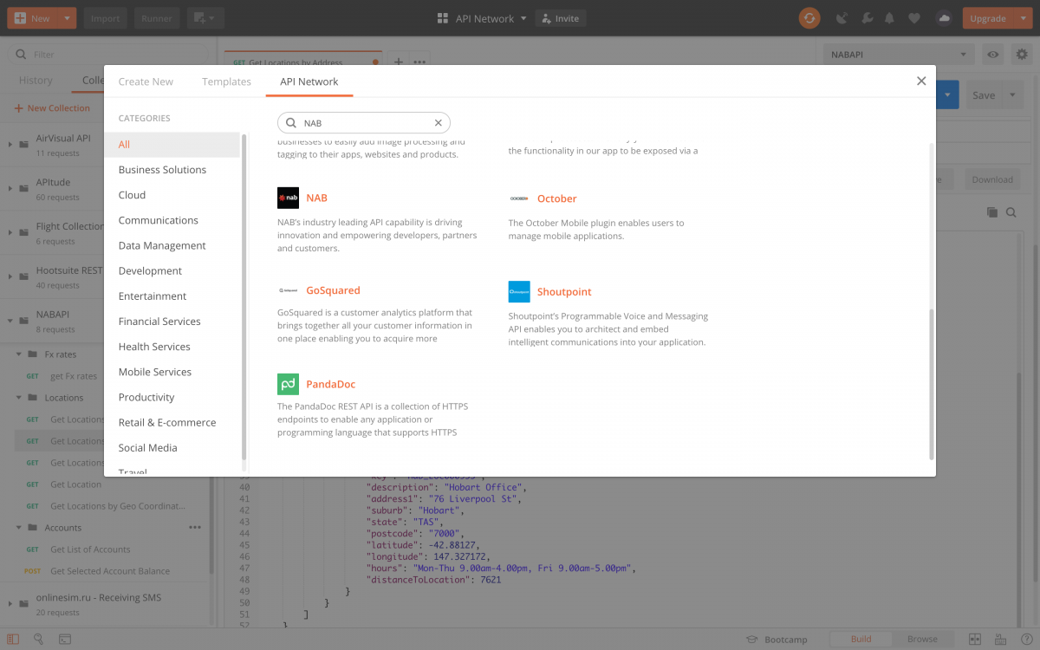
Task: Open the Shoutpoint logo icon
Action: (x=519, y=291)
